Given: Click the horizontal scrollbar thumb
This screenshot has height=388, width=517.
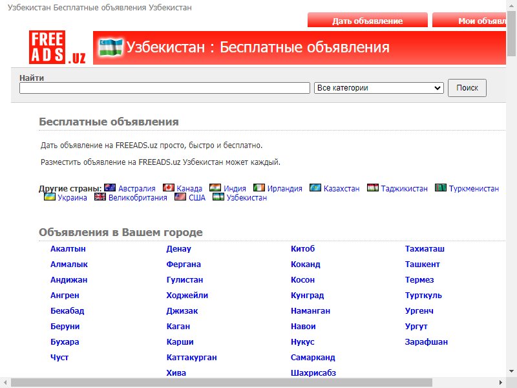Looking at the screenshot, I should pyautogui.click(x=221, y=383).
